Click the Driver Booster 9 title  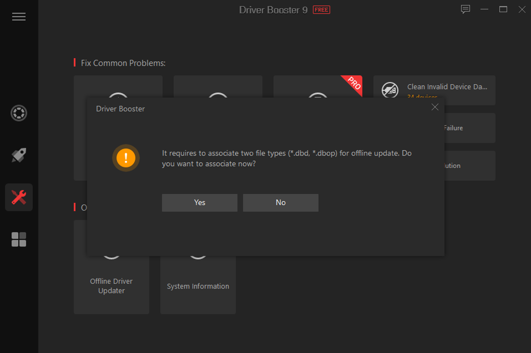273,10
